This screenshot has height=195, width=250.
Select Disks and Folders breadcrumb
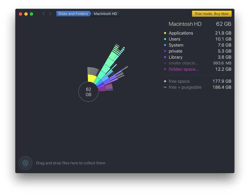(73, 14)
